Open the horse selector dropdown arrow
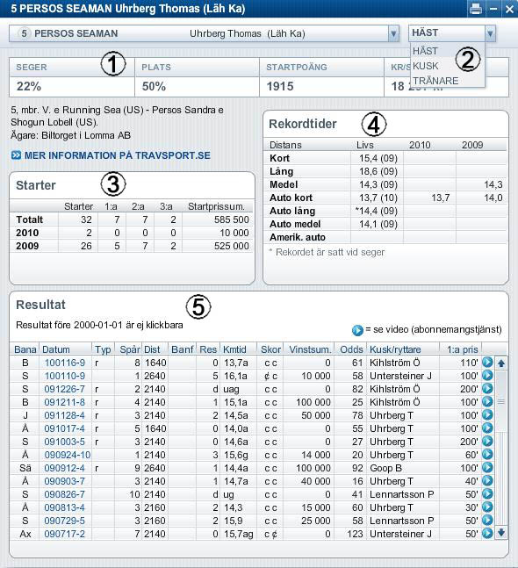Image resolution: width=518 pixels, height=568 pixels. click(x=393, y=33)
